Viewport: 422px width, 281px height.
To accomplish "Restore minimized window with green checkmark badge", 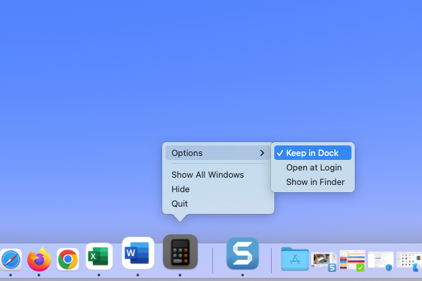I will (x=352, y=260).
